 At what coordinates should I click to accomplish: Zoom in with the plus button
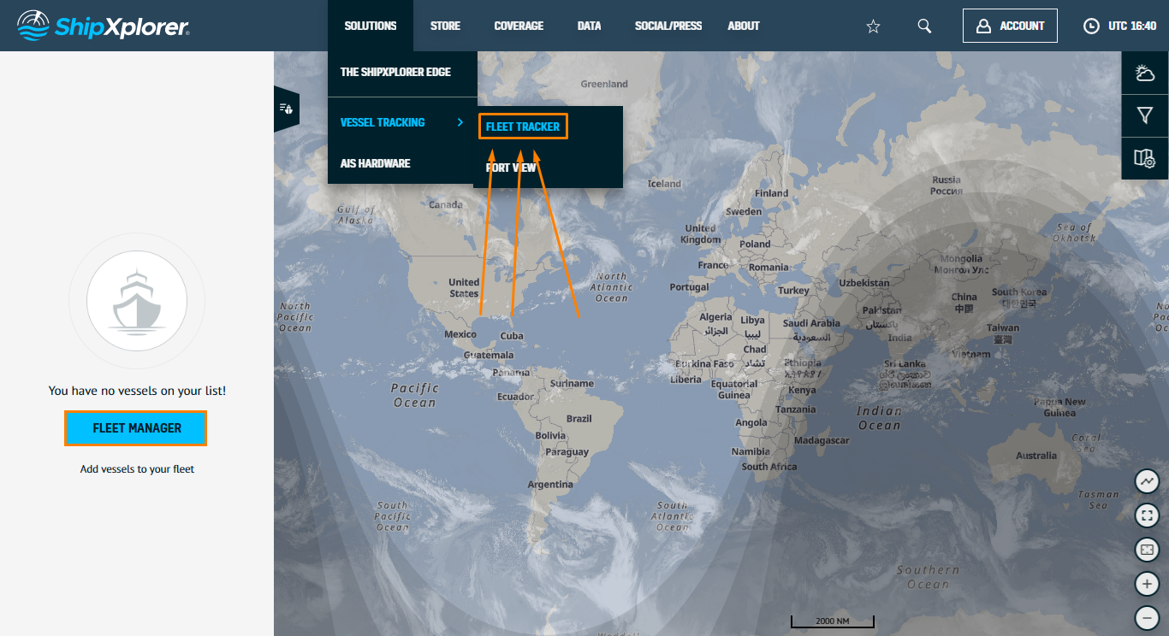1147,584
